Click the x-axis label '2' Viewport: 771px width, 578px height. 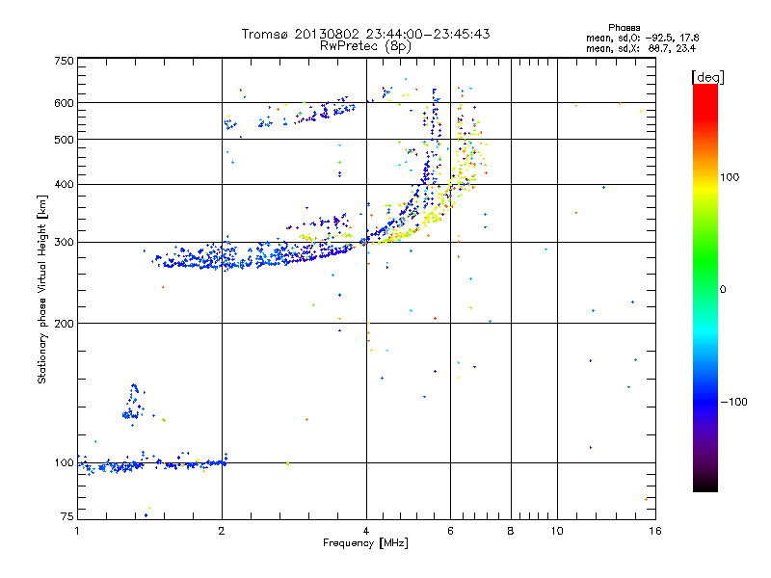222,531
